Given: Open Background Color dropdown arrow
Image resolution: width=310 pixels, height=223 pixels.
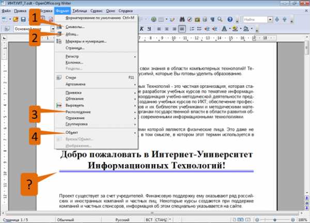Looking at the screenshot, I should click(252, 29).
